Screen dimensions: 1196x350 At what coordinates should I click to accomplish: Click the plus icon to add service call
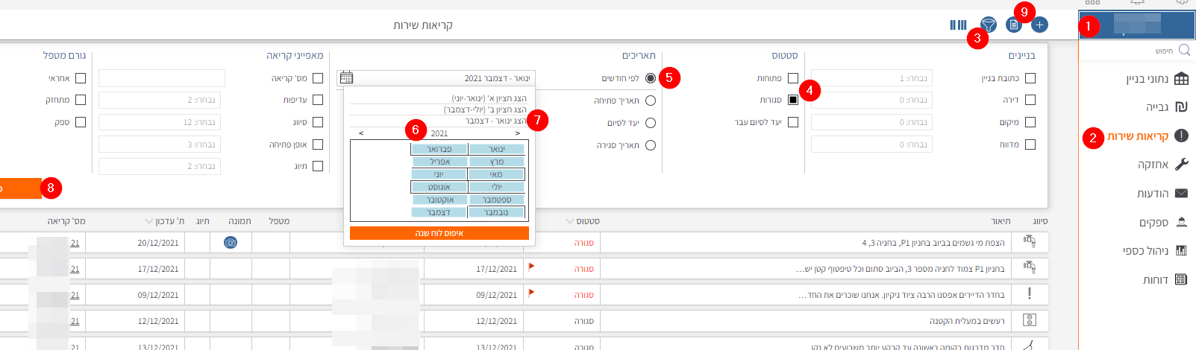pos(1039,25)
